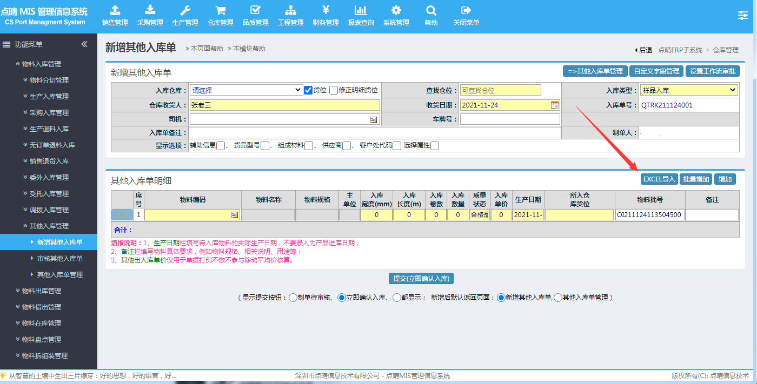
Task: Click the EXCEL导入 button
Action: 659,179
